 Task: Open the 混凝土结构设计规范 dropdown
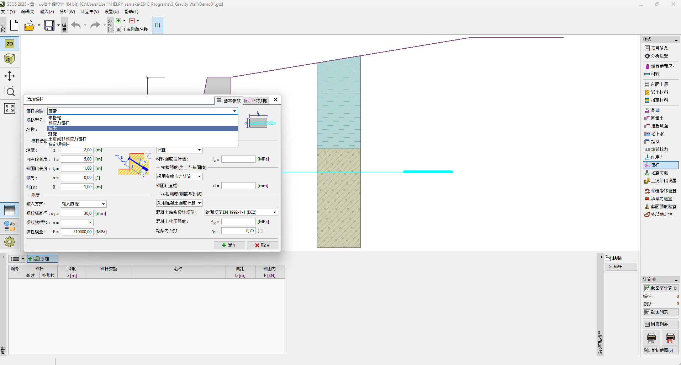[241, 212]
